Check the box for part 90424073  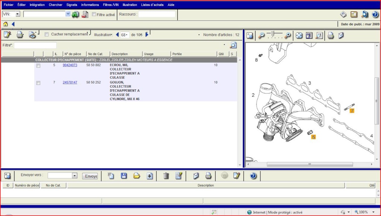[38, 66]
